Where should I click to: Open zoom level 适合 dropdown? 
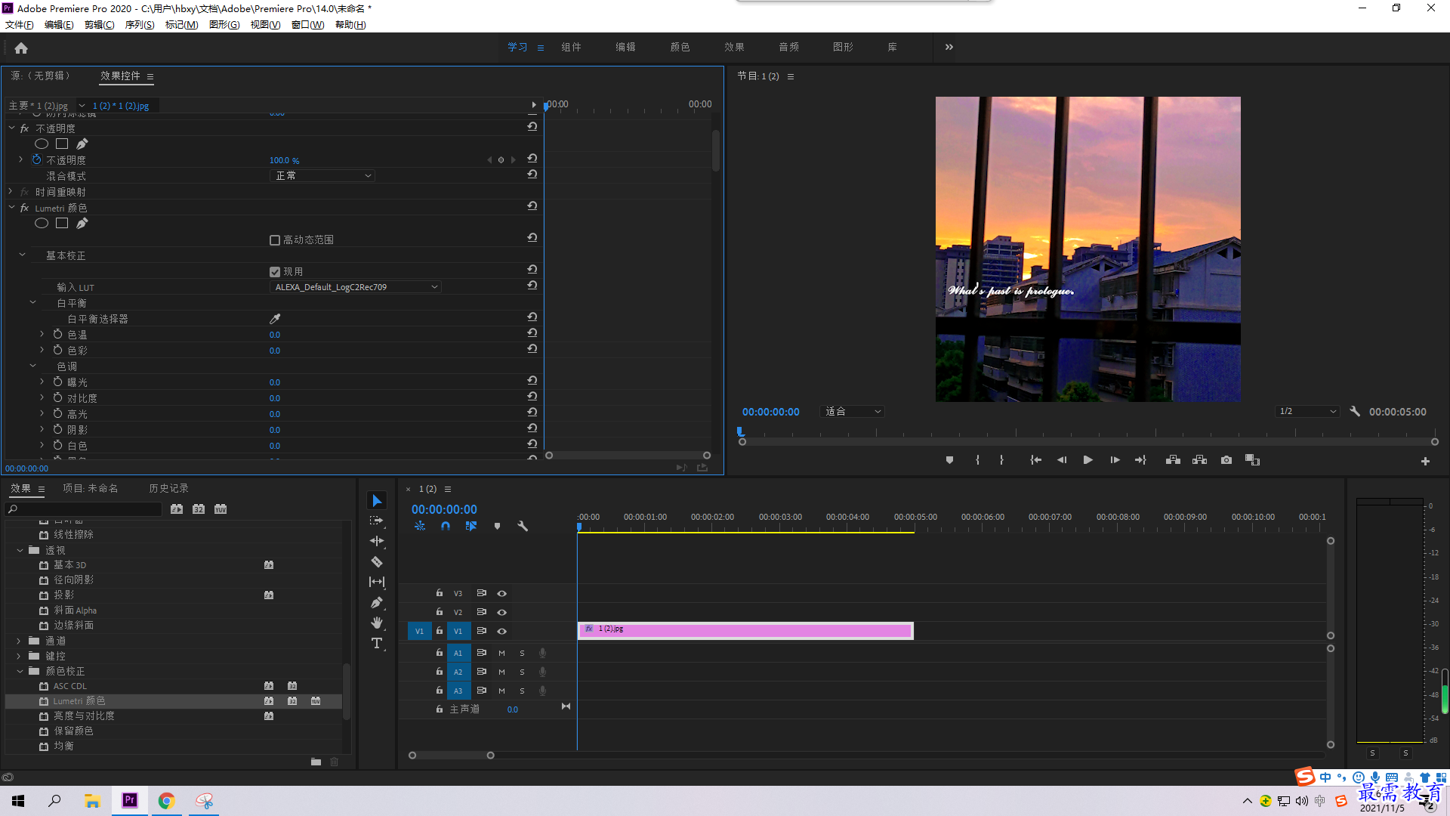(852, 412)
